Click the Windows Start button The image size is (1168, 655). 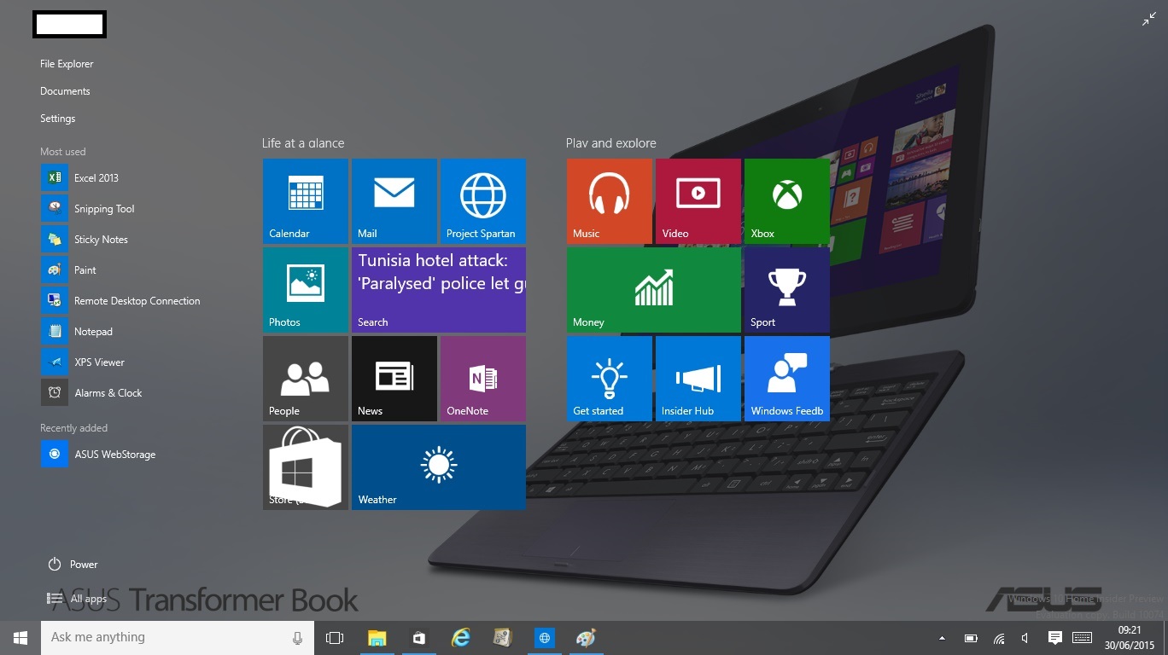pos(20,638)
